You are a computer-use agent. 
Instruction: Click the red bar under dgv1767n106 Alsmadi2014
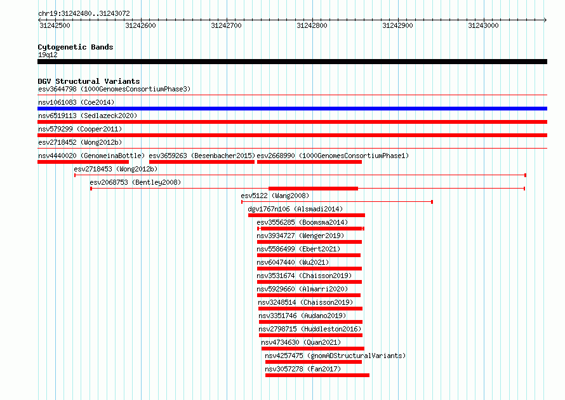pos(306,215)
